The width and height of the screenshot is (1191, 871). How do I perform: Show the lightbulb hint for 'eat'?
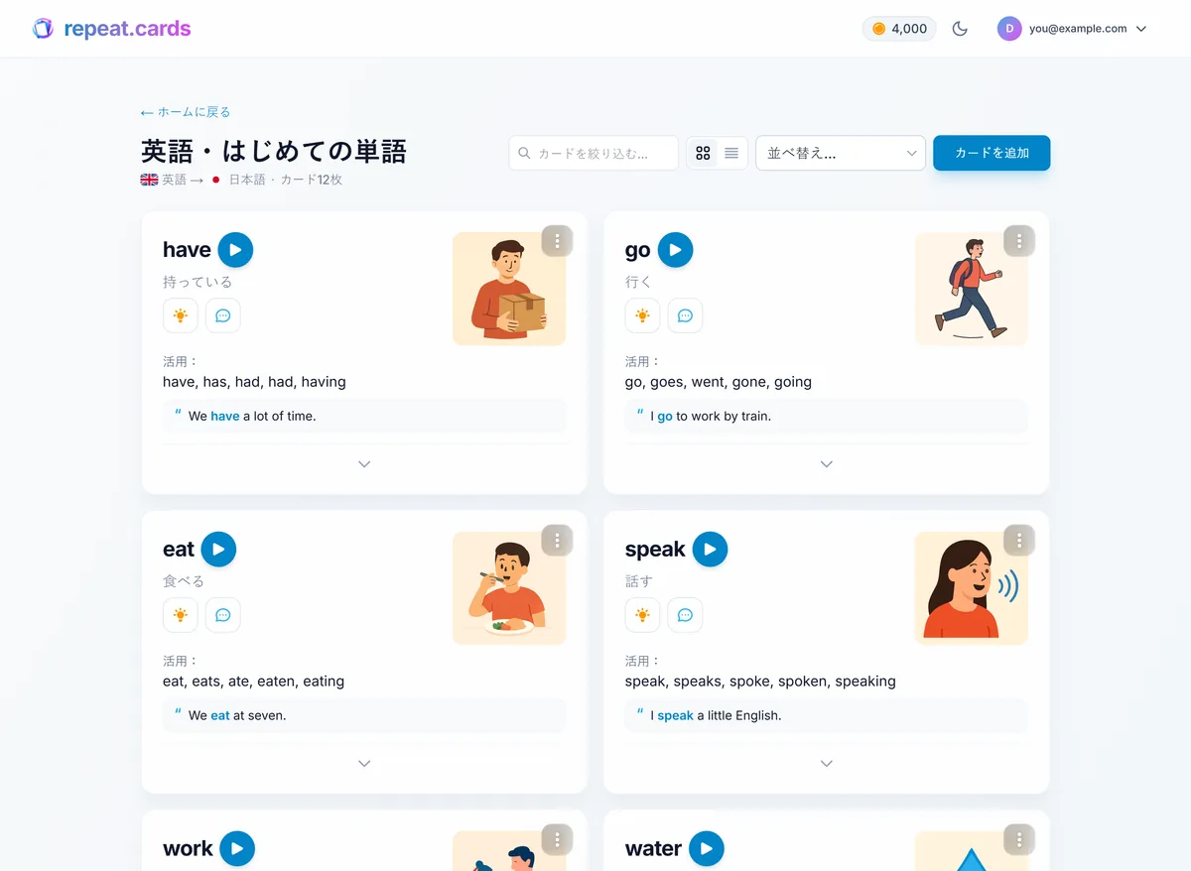click(x=181, y=615)
